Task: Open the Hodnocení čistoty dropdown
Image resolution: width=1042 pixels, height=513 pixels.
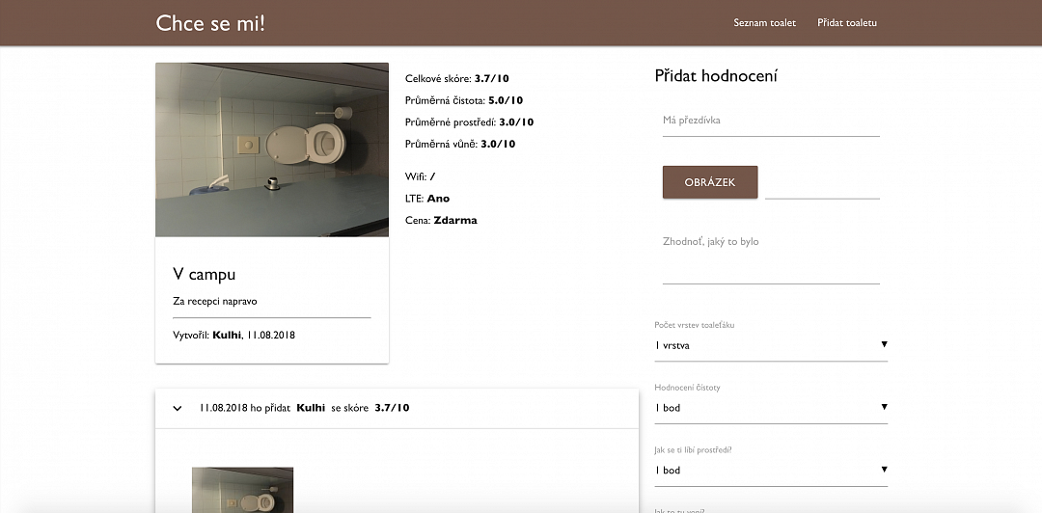Action: coord(771,407)
